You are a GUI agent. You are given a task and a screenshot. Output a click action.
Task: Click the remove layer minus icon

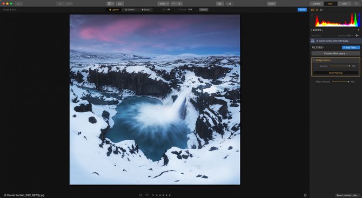pos(353,30)
